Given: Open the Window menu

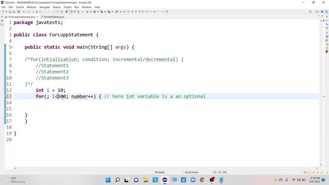Looking at the screenshot, I should click(86, 7).
